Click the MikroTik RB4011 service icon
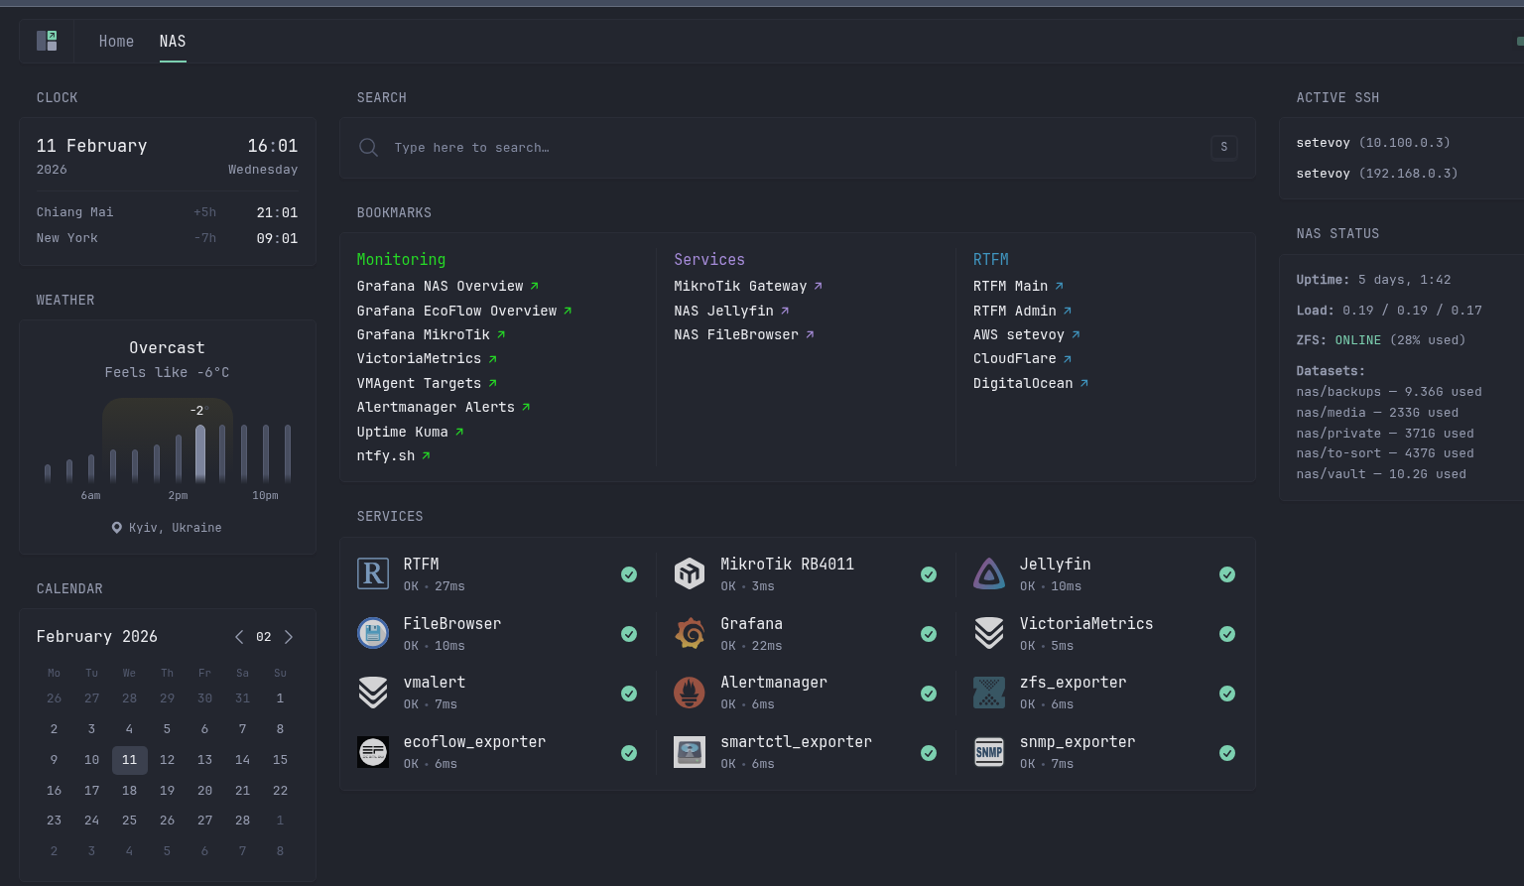The image size is (1524, 886). pyautogui.click(x=690, y=573)
